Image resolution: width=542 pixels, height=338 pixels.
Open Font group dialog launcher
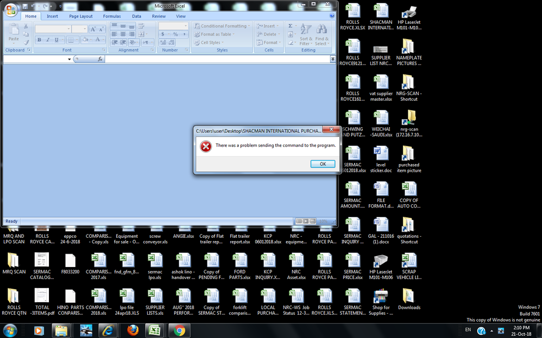click(x=103, y=50)
